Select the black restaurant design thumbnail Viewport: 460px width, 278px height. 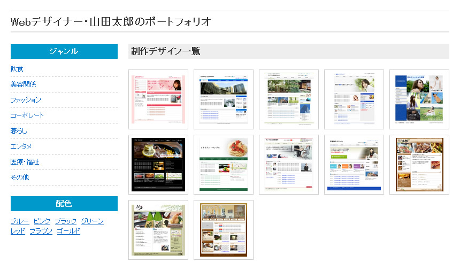click(x=158, y=165)
